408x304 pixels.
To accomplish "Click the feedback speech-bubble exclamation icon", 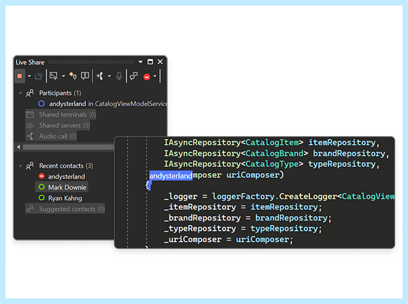I will pyautogui.click(x=85, y=76).
